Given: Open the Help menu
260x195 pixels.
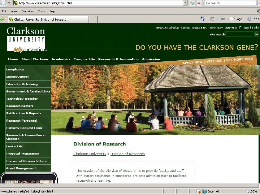Looking at the screenshot, I should click(x=53, y=11).
